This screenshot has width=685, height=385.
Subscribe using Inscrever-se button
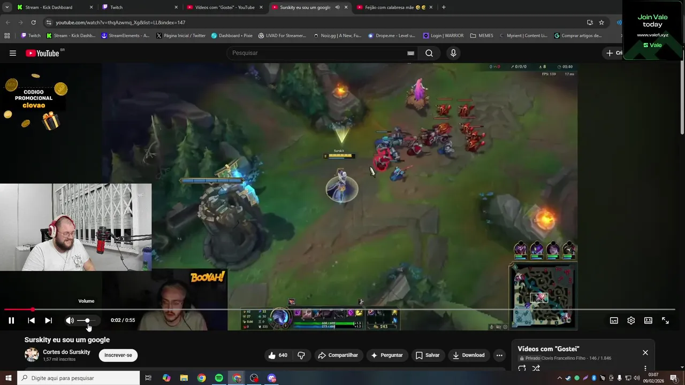point(118,355)
